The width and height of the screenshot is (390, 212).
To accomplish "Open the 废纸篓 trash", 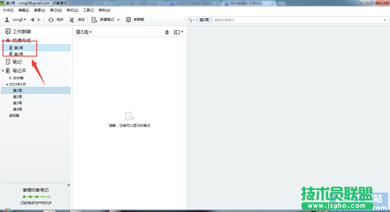I will 14,115.
